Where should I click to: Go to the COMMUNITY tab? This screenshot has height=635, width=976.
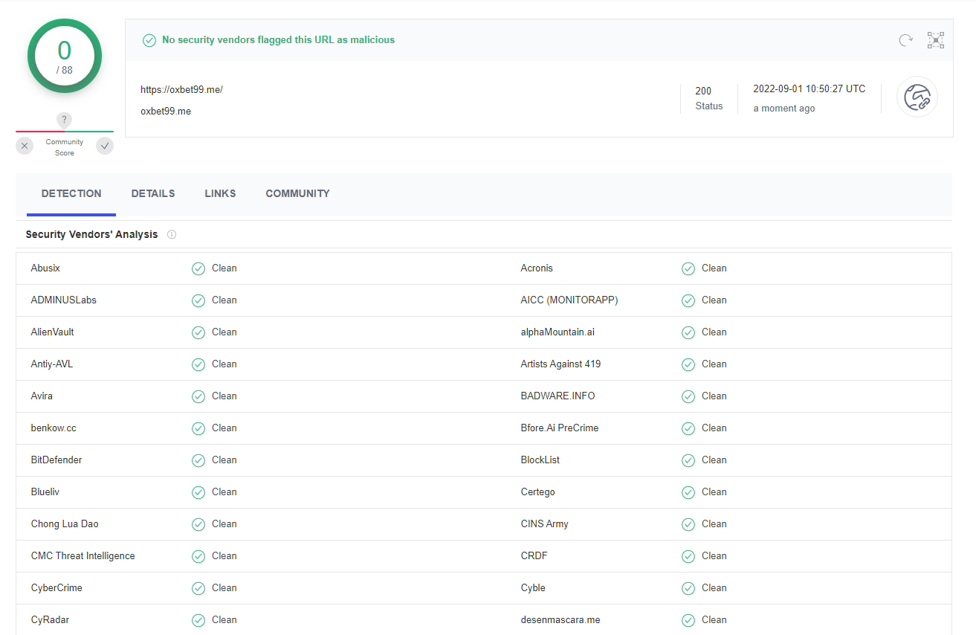coord(297,193)
